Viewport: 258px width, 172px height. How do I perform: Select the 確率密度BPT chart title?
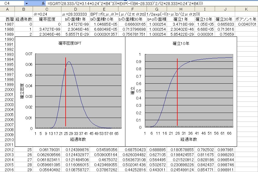coord(70,43)
